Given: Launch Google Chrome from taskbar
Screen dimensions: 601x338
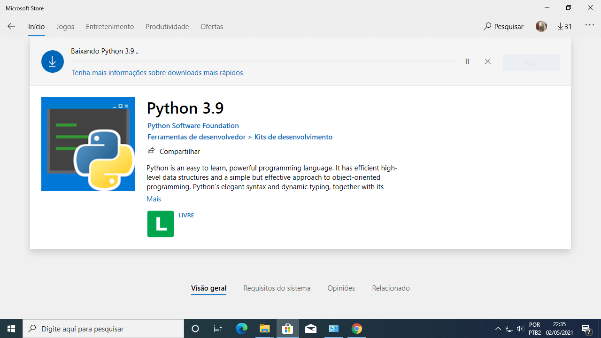Looking at the screenshot, I should (x=357, y=329).
